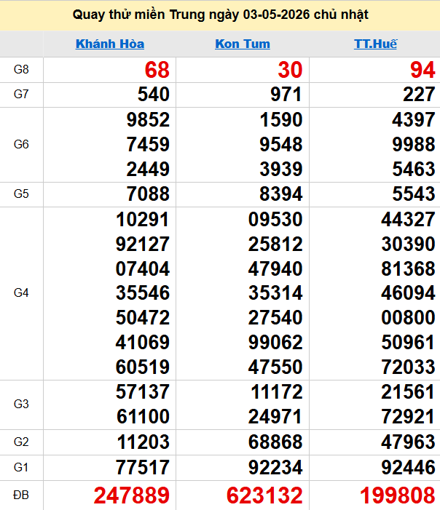Open the TT.Huế province link
The width and height of the screenshot is (440, 510).
click(375, 44)
